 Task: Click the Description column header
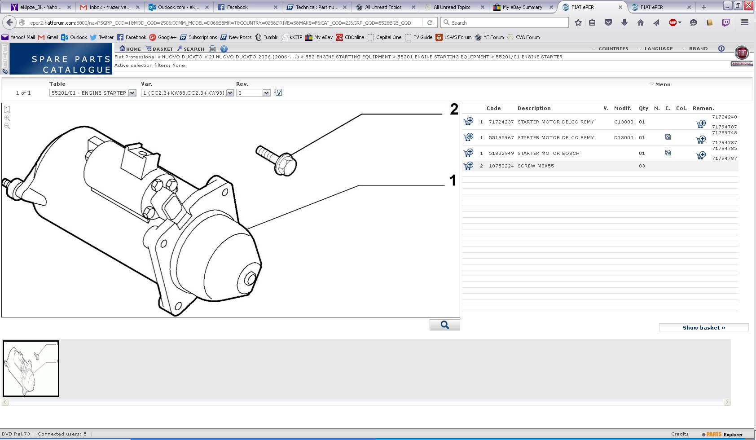click(x=534, y=108)
